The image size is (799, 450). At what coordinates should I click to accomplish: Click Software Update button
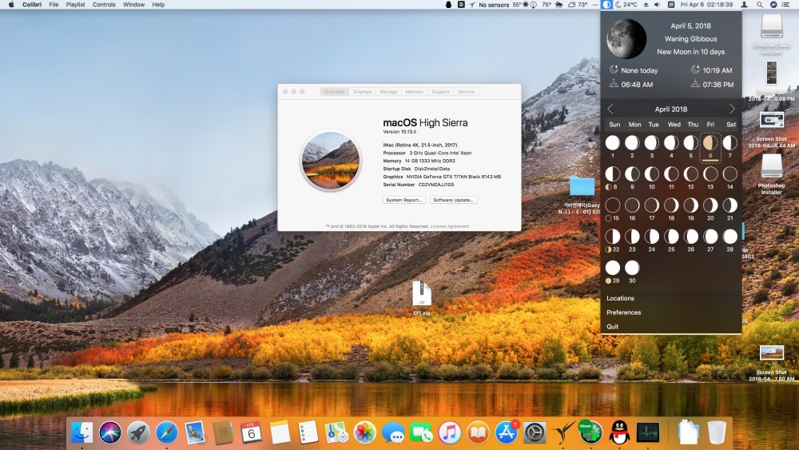(x=454, y=200)
